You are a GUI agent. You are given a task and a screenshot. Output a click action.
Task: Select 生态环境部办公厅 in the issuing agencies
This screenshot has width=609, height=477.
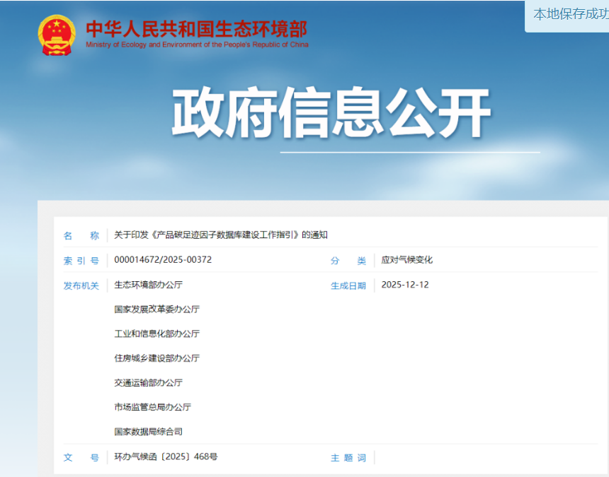tap(149, 285)
